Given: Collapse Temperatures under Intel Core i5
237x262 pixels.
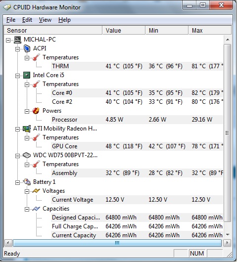Looking at the screenshot, I should (x=27, y=85).
